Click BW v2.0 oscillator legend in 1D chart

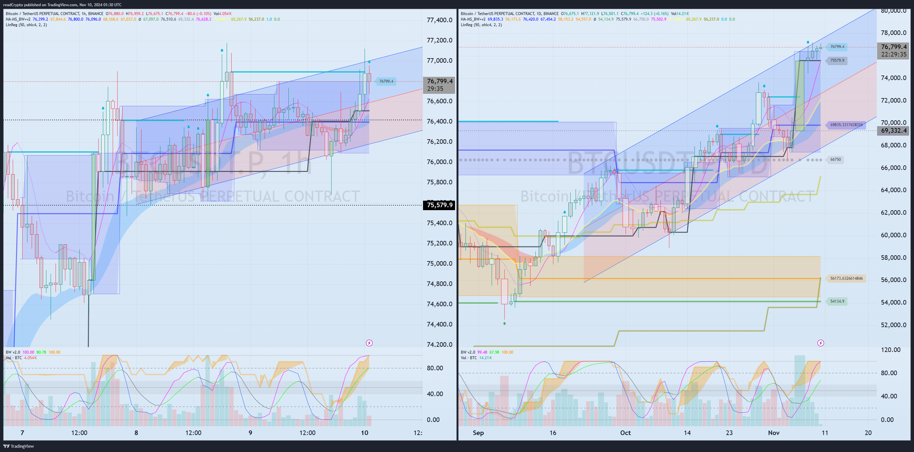(x=468, y=352)
